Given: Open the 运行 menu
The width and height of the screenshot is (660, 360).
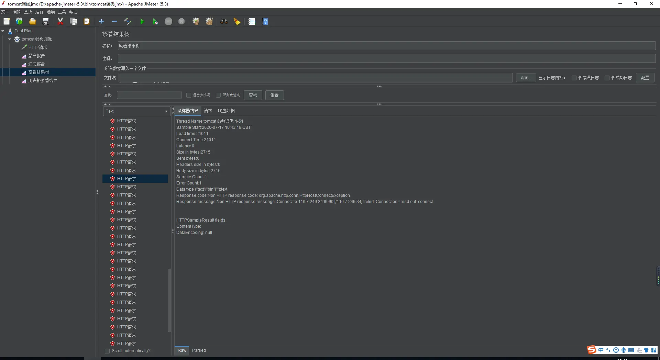Looking at the screenshot, I should click(40, 12).
